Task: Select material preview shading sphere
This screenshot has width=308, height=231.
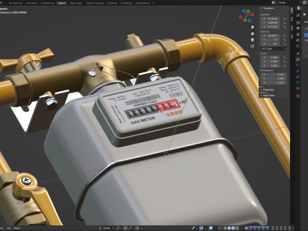Action: point(233,228)
